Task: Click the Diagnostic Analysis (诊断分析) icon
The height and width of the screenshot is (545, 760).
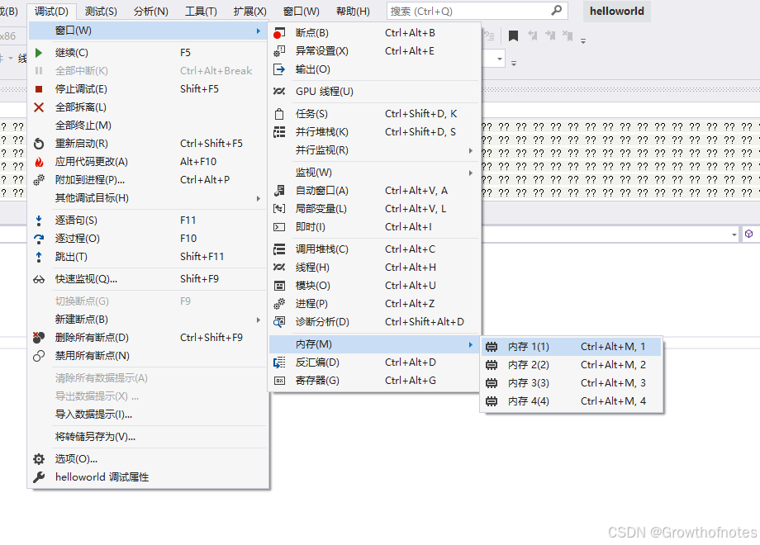Action: point(279,322)
